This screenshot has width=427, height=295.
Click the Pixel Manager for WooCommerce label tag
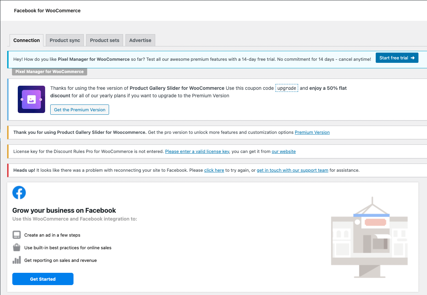tap(50, 72)
